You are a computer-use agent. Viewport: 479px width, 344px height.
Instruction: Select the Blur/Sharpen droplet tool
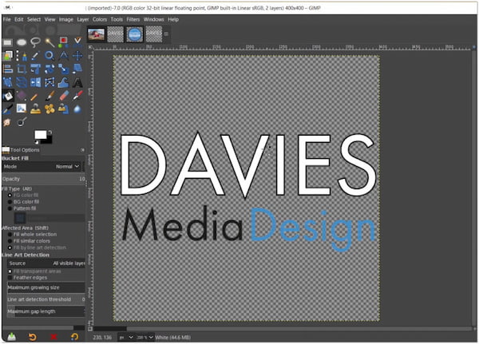click(77, 109)
